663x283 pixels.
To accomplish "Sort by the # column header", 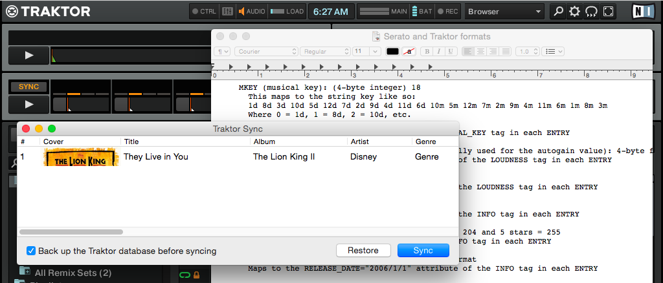I will point(28,141).
